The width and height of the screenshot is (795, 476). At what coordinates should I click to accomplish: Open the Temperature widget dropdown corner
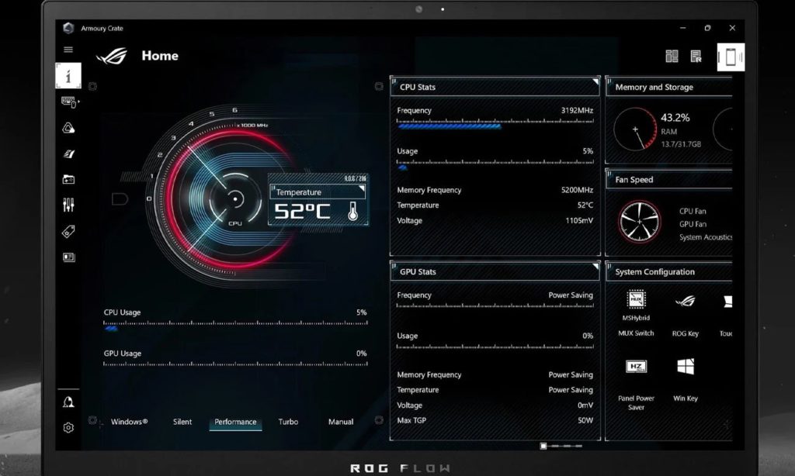click(x=362, y=189)
